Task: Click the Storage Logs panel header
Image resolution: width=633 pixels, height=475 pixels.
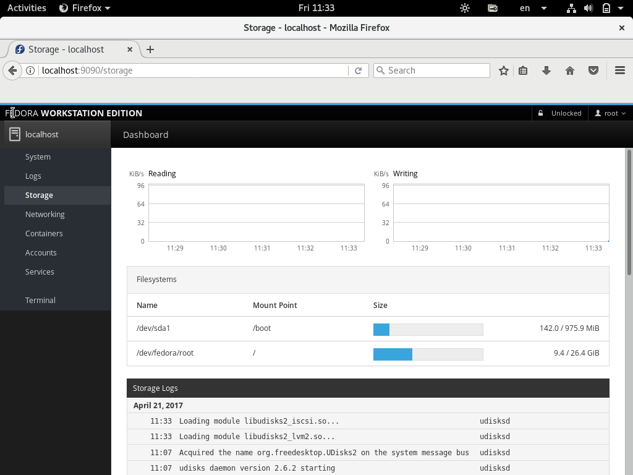Action: [368, 388]
